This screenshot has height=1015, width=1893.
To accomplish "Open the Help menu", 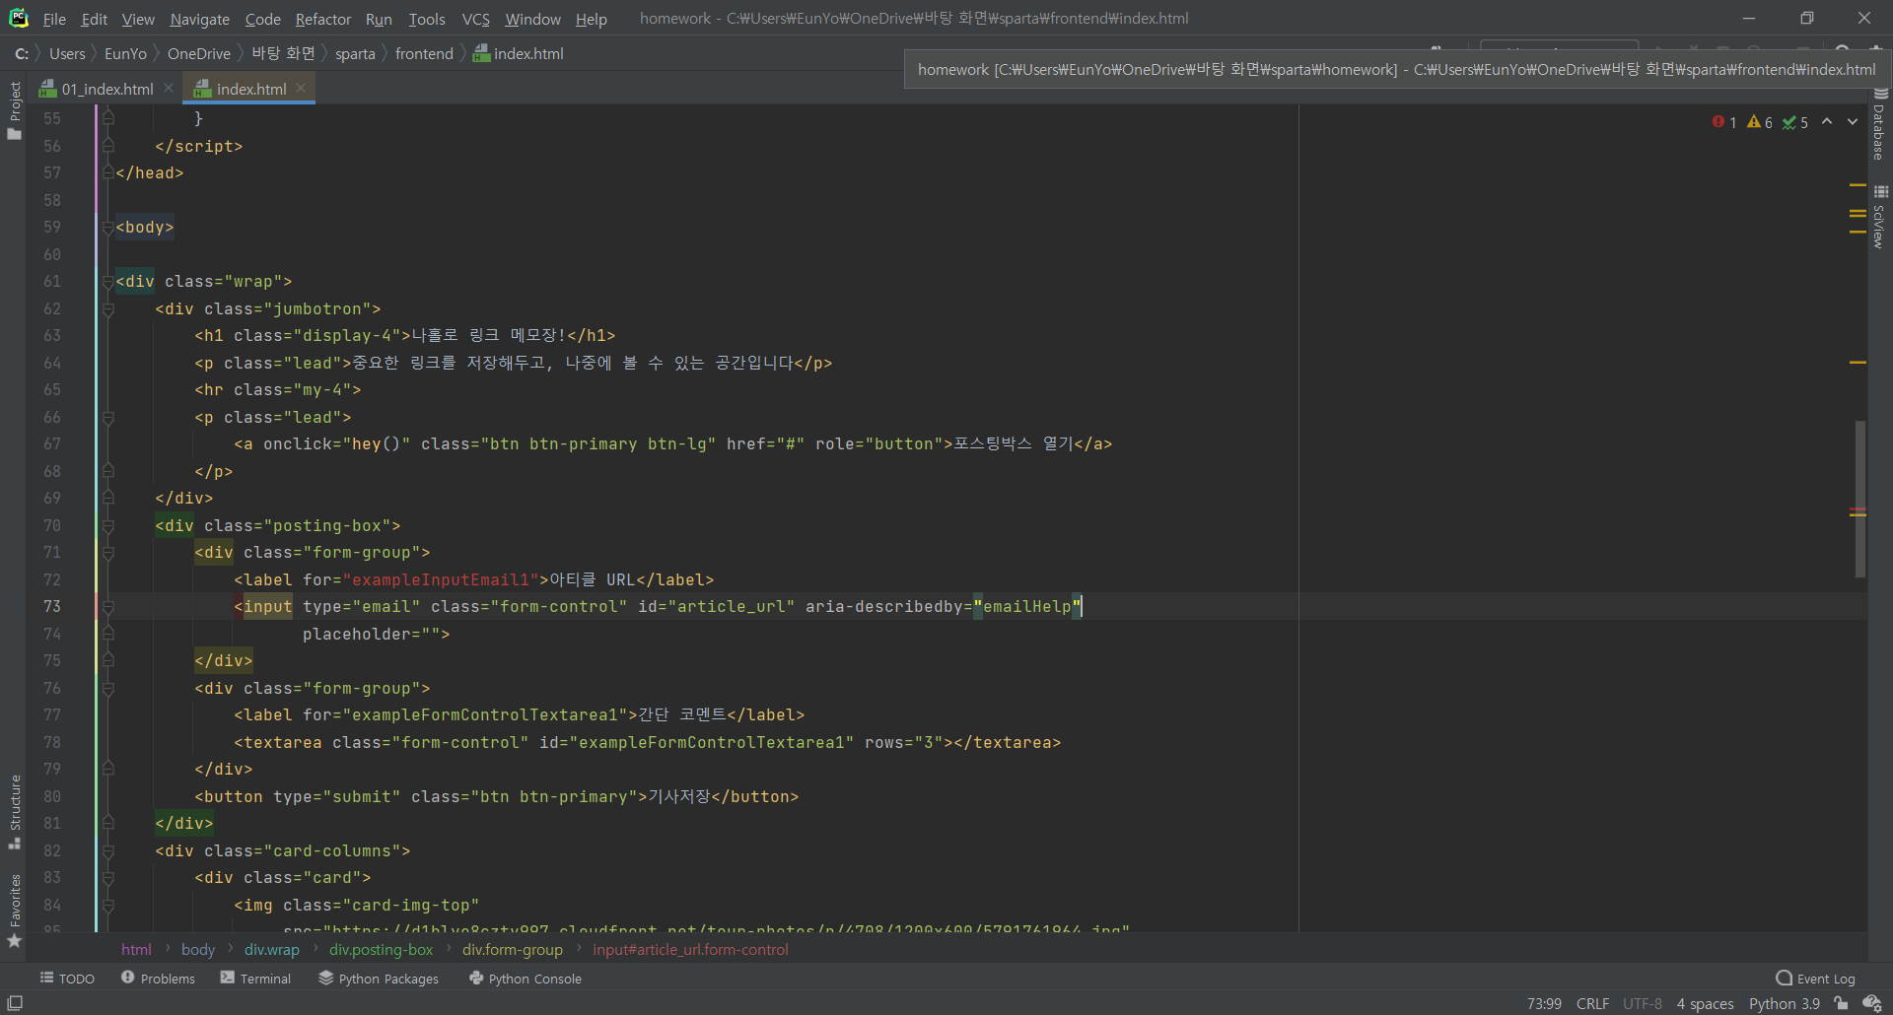I will (592, 19).
